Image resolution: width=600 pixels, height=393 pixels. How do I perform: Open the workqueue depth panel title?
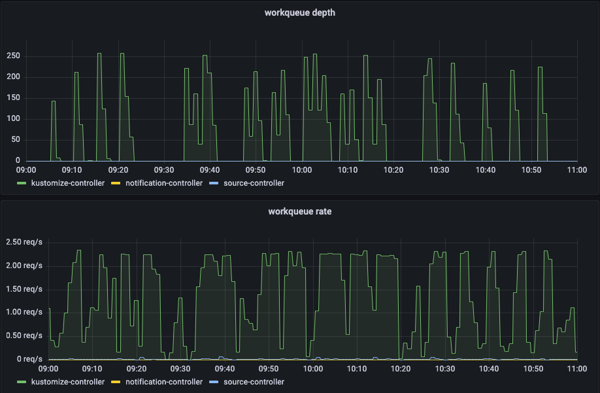tap(299, 12)
